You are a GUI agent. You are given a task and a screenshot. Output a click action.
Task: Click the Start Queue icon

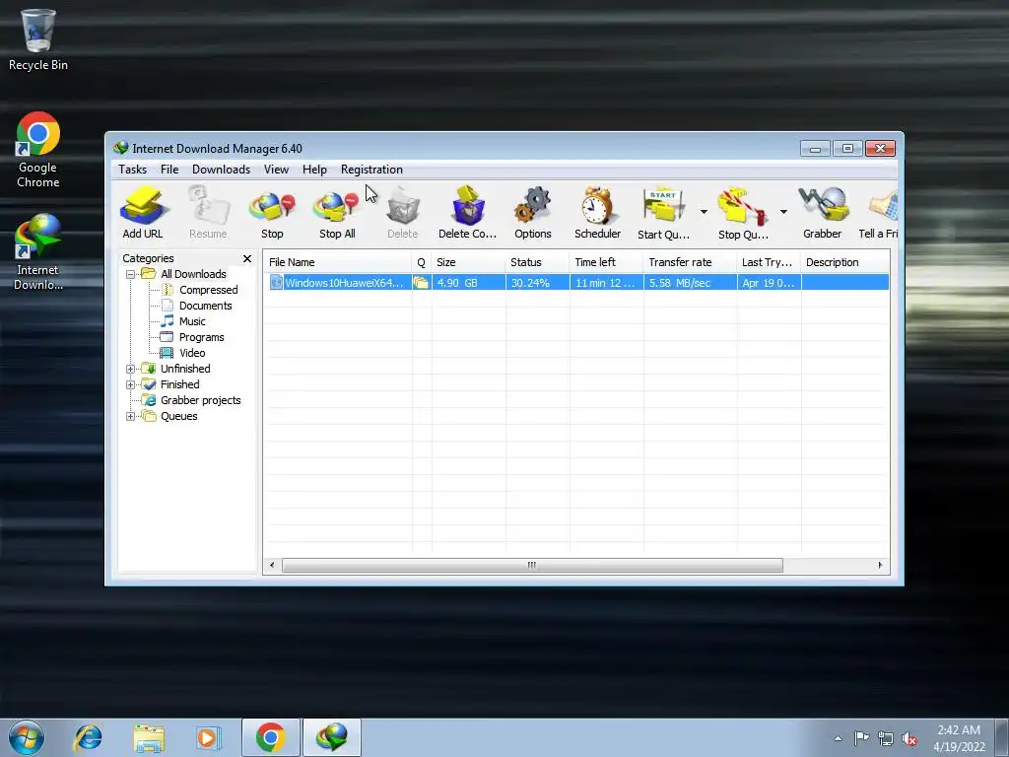(663, 213)
